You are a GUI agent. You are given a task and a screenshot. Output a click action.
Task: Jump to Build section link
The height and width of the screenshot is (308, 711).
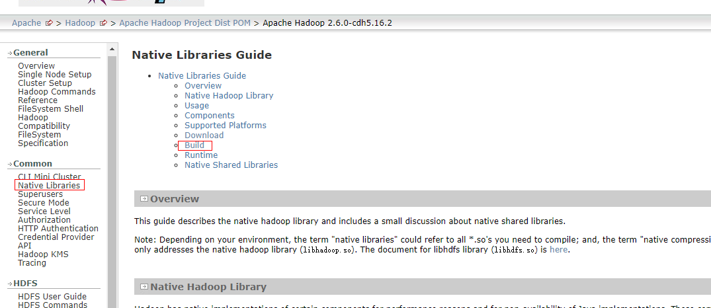pos(194,145)
